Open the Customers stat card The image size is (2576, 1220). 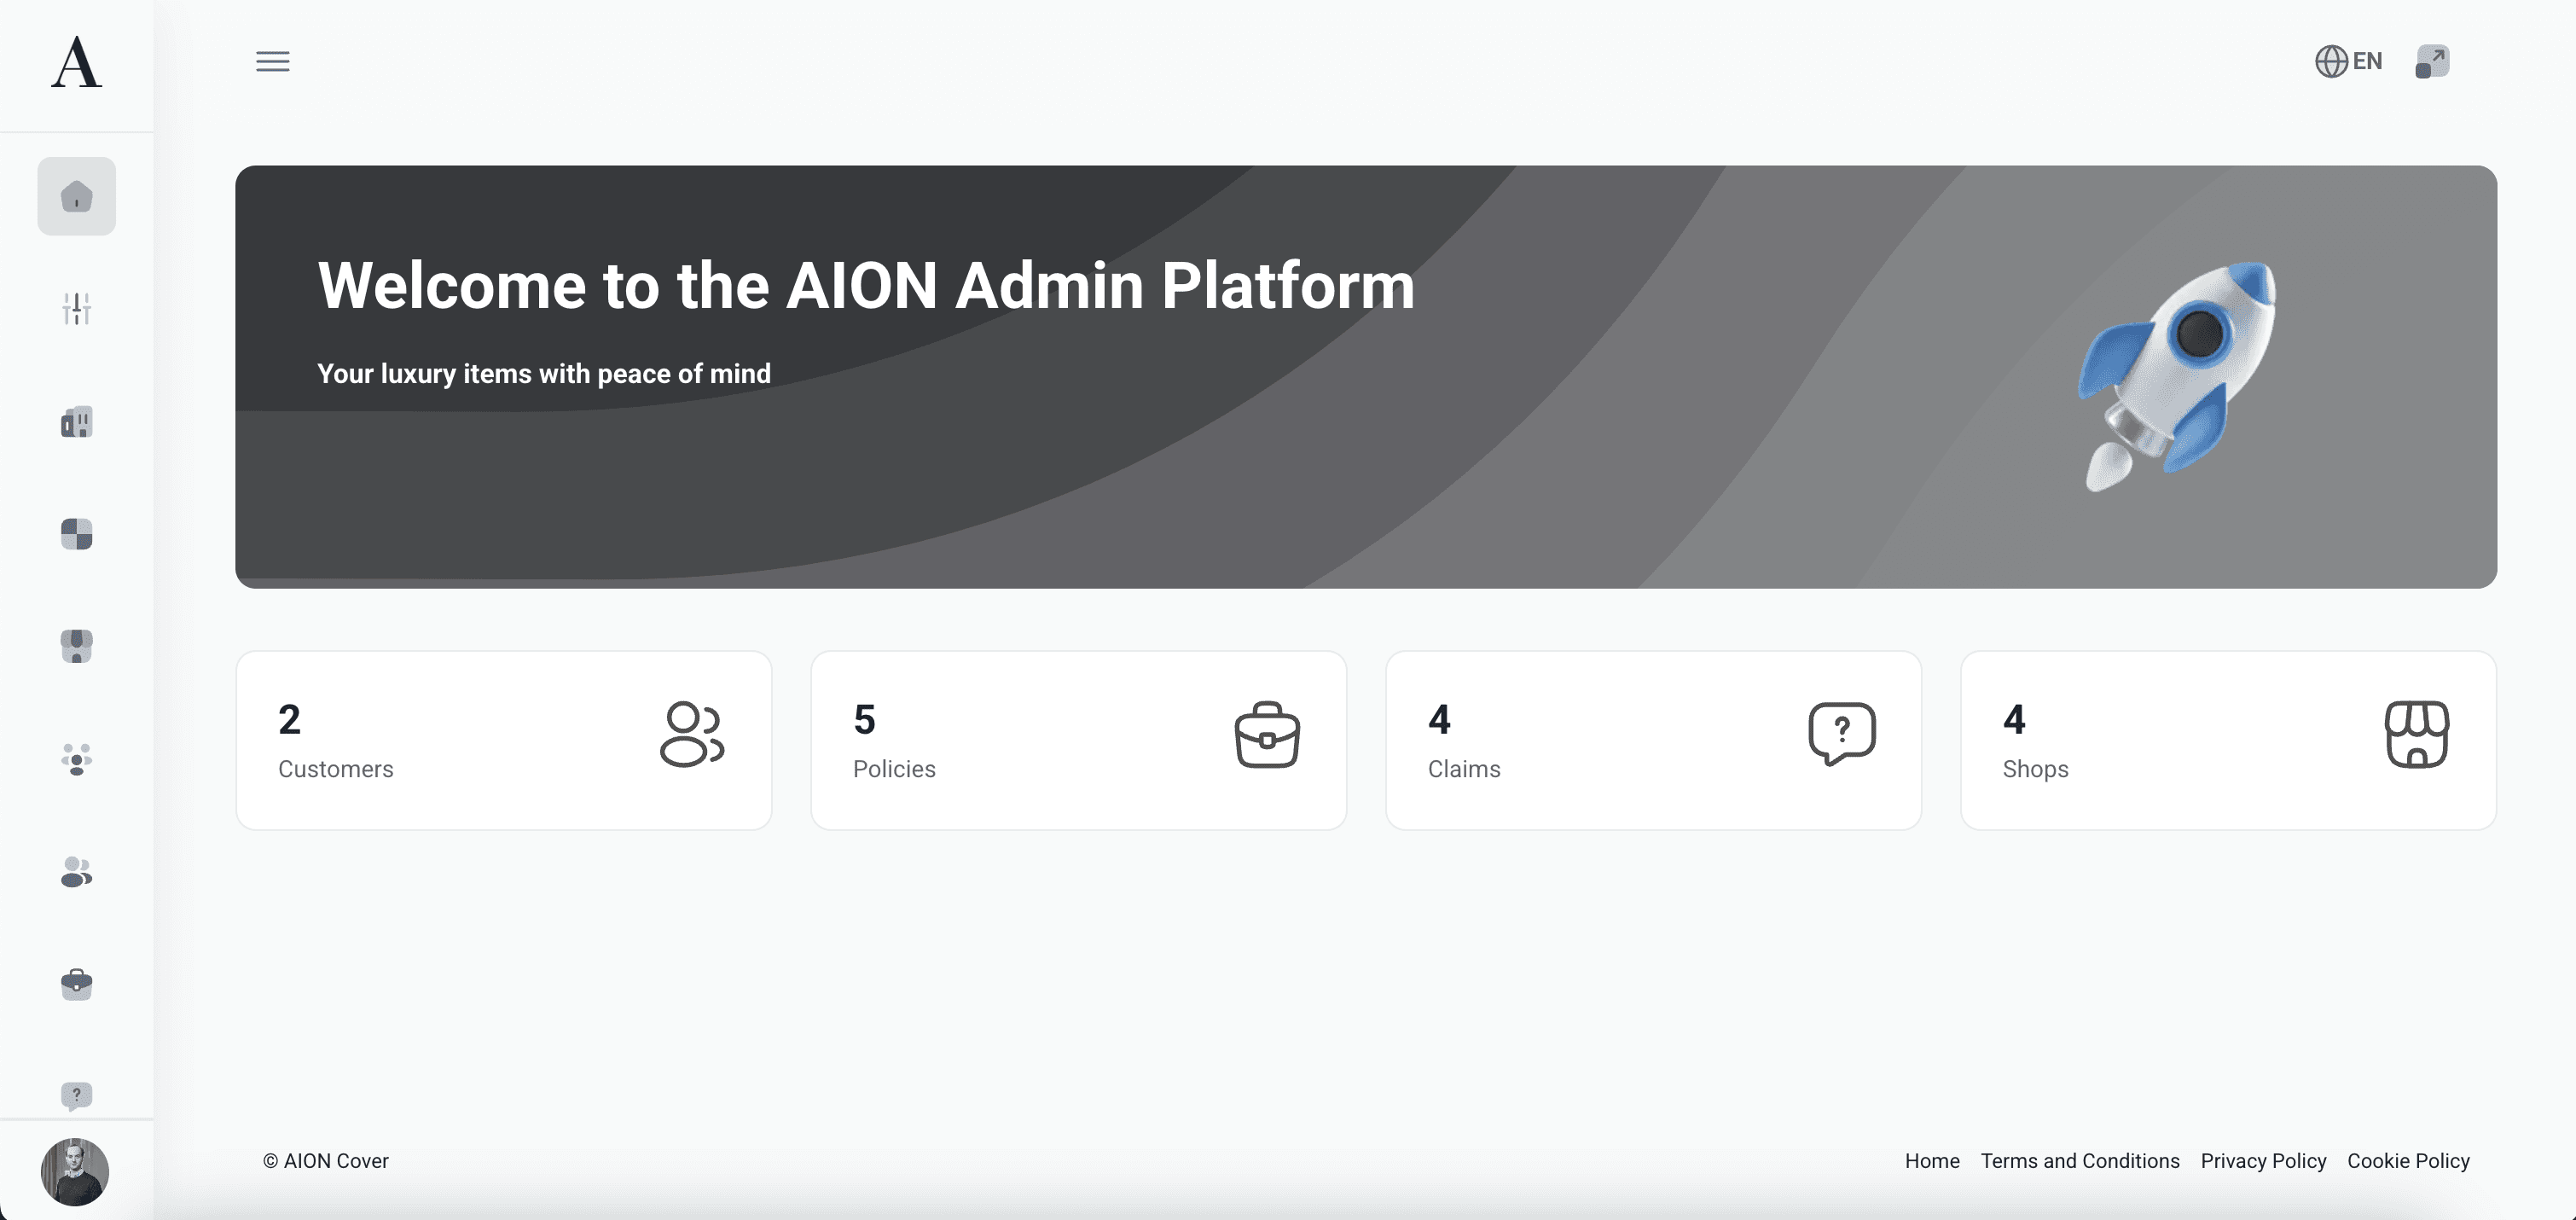pos(503,741)
